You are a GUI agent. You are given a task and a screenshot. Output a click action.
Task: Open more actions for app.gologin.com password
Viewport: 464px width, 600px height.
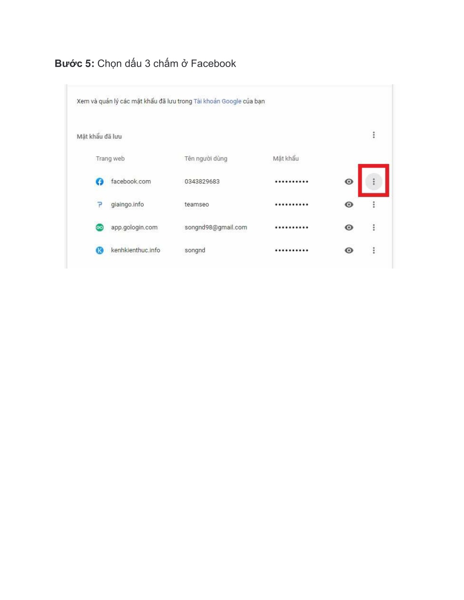[373, 227]
